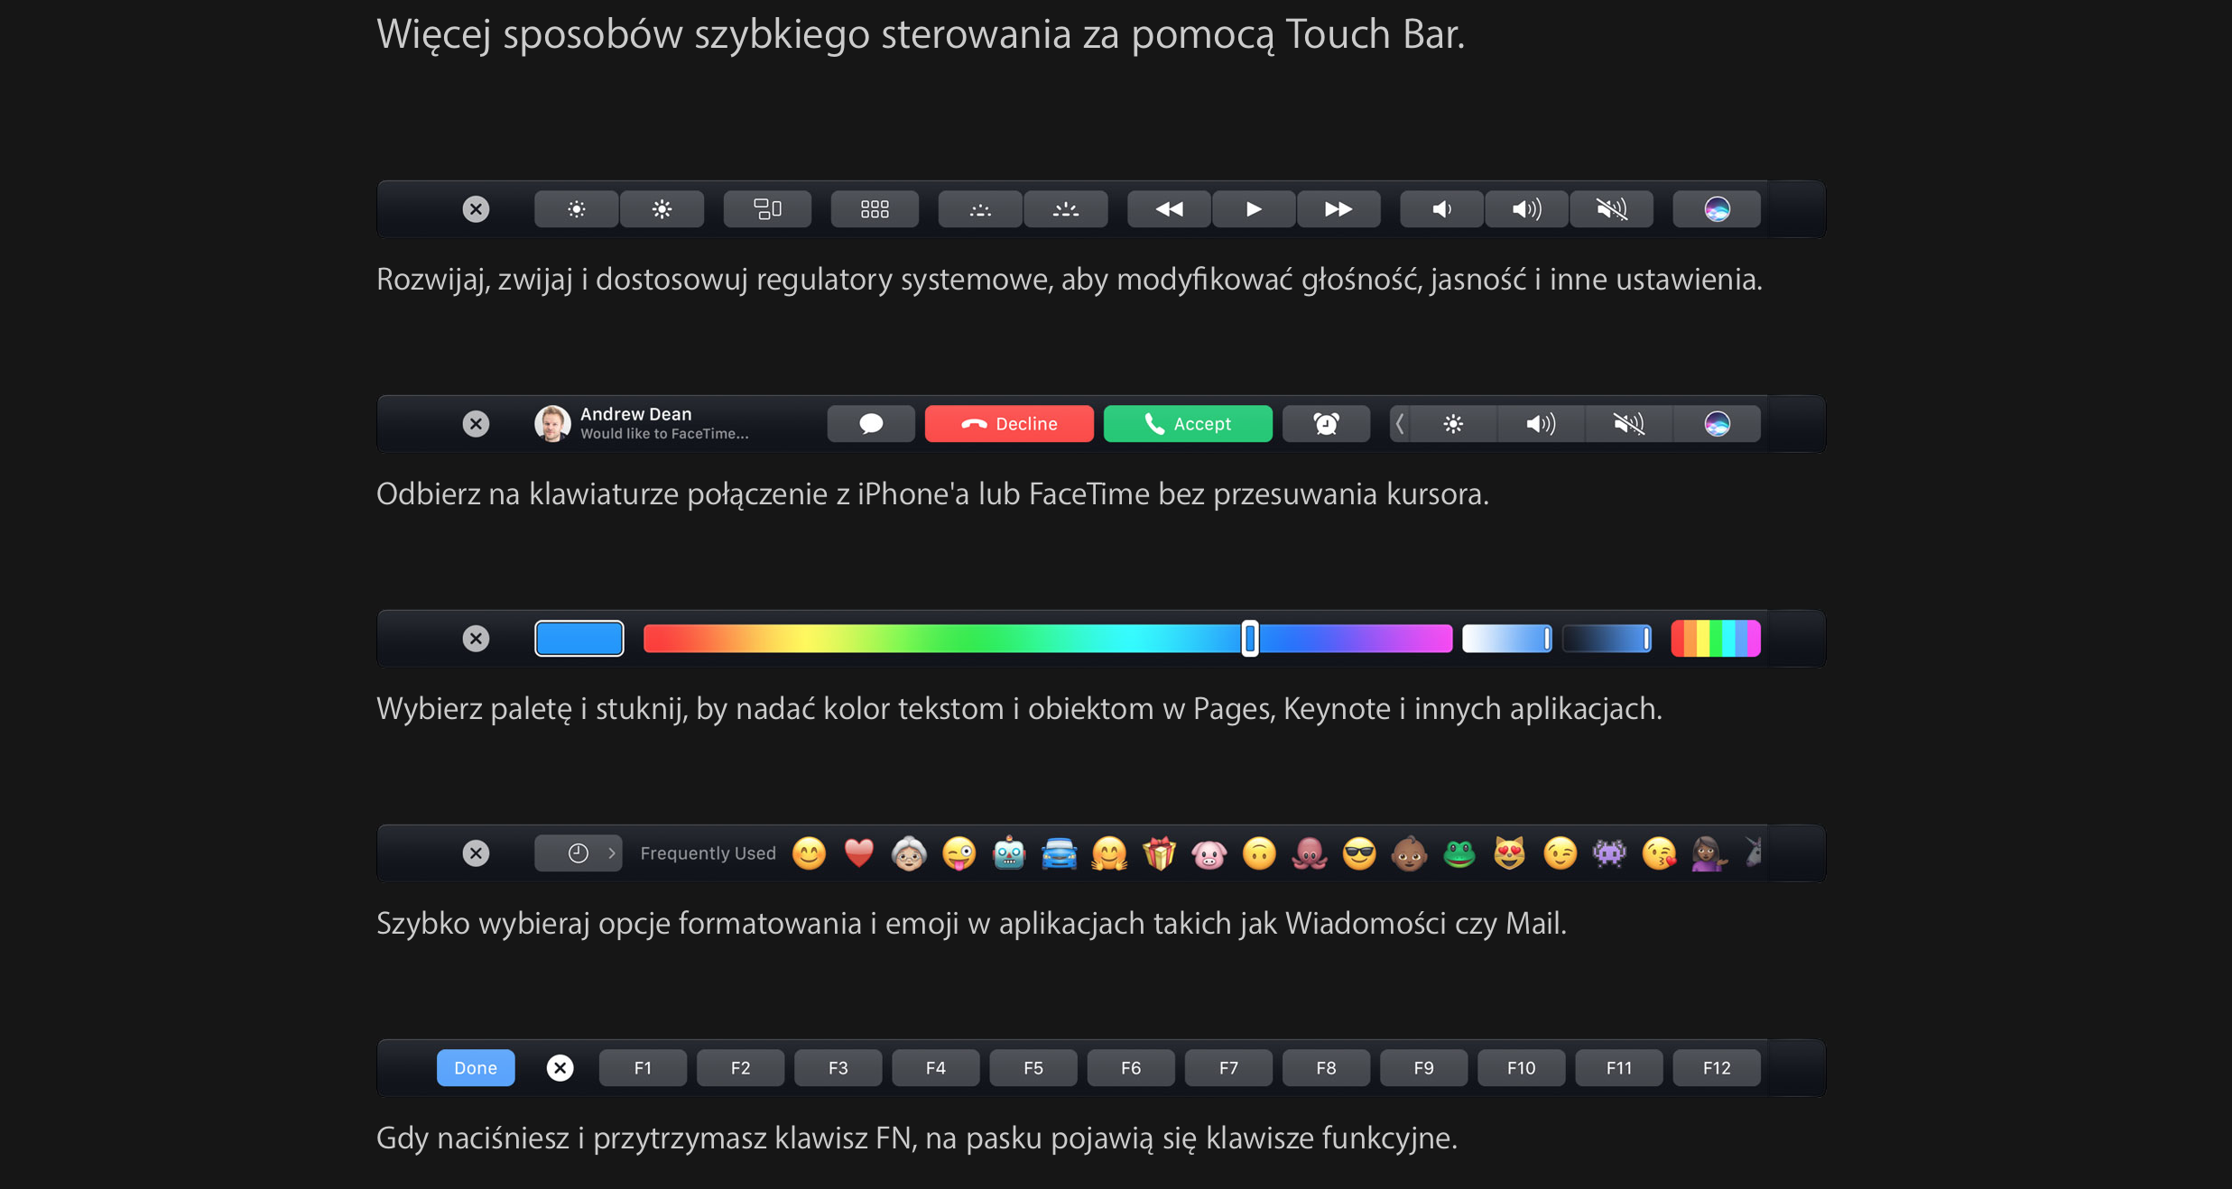This screenshot has width=2232, height=1189.
Task: Tap the F5 function key
Action: (x=1033, y=1068)
